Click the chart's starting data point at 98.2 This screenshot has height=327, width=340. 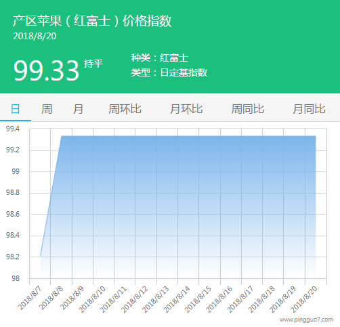(x=40, y=256)
